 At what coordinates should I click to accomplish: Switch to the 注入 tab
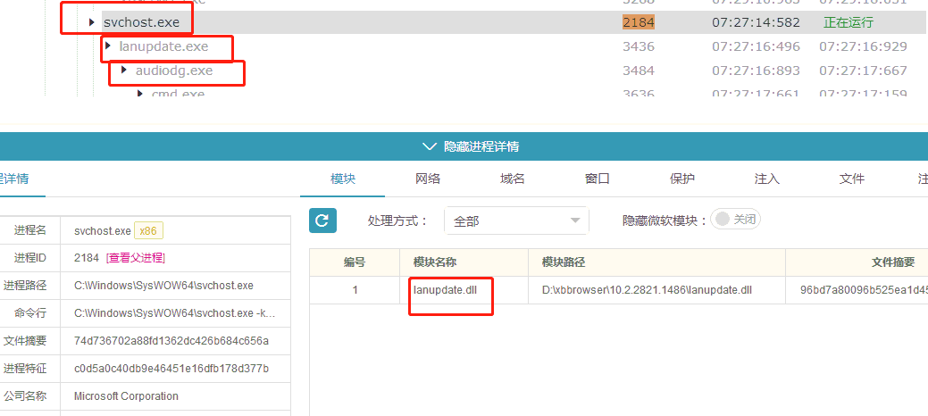coord(767,179)
